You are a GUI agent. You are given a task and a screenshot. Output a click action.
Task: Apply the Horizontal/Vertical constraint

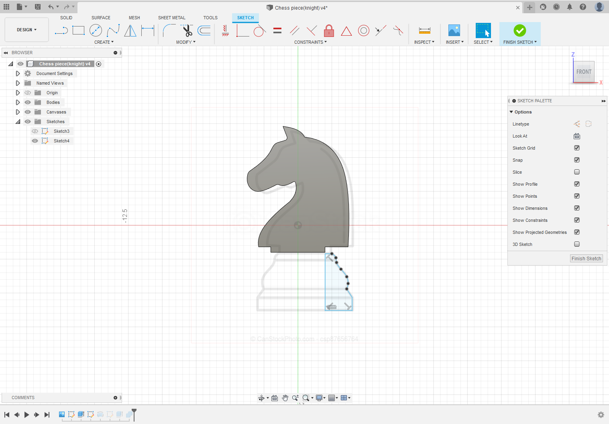tap(225, 30)
